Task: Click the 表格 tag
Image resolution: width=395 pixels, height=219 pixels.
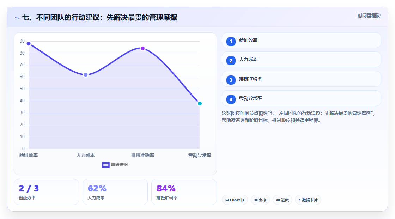Action: (x=260, y=200)
